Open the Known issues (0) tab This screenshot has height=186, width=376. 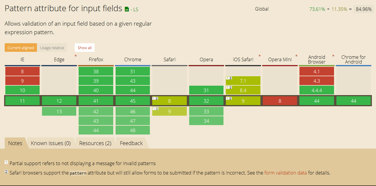click(51, 143)
